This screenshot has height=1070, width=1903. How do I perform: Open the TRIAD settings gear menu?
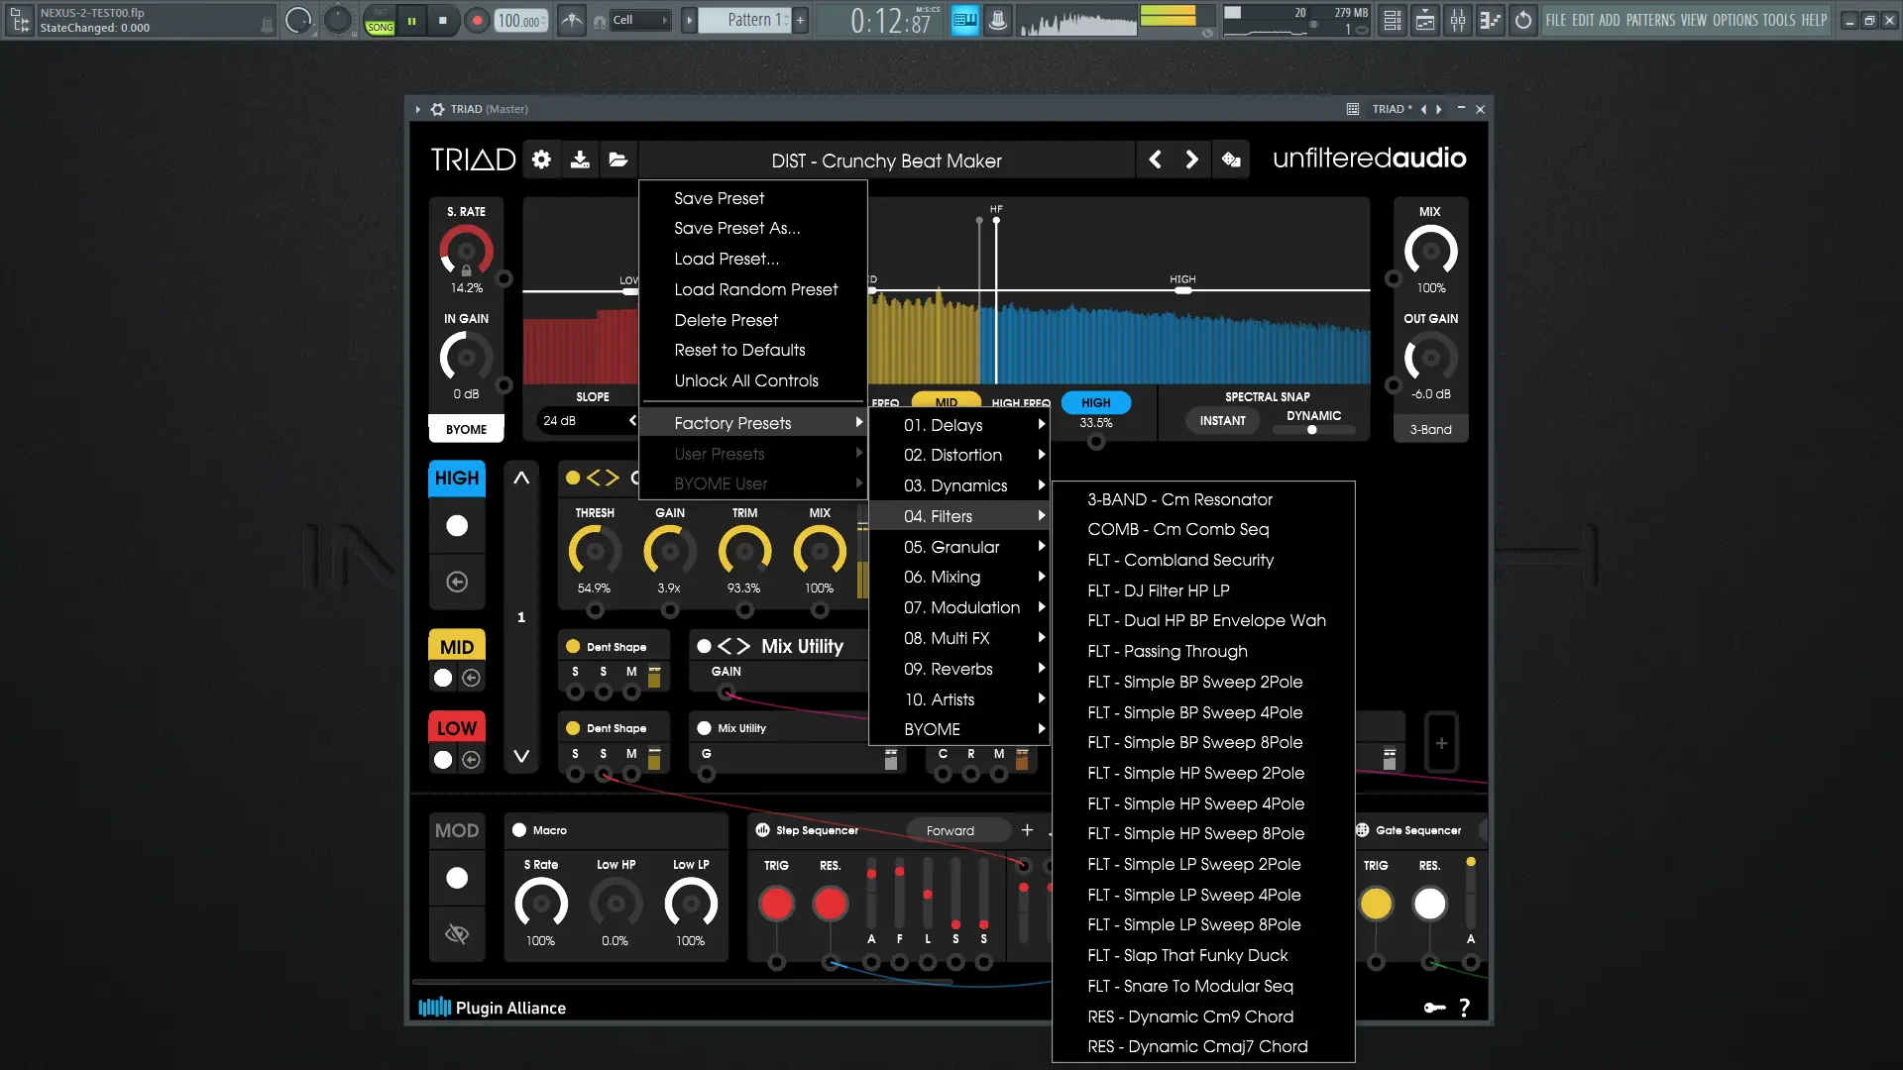tap(541, 160)
